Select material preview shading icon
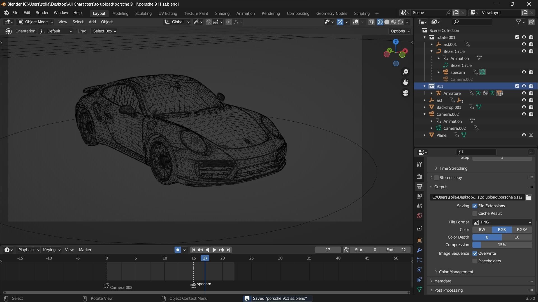The height and width of the screenshot is (302, 538). (x=394, y=22)
